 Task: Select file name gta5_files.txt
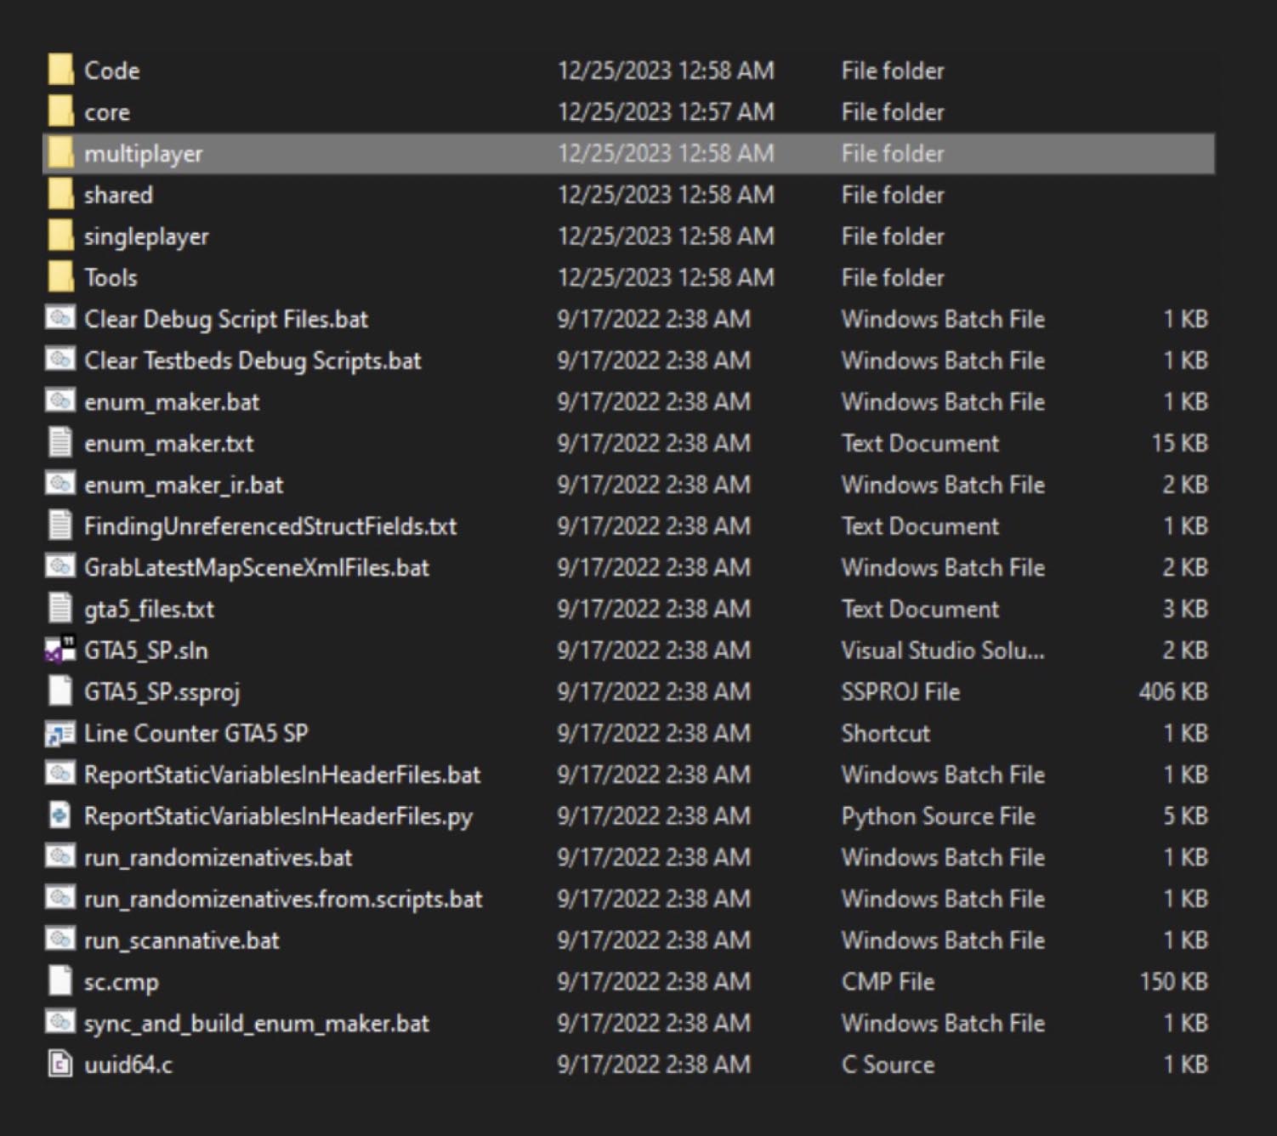150,609
